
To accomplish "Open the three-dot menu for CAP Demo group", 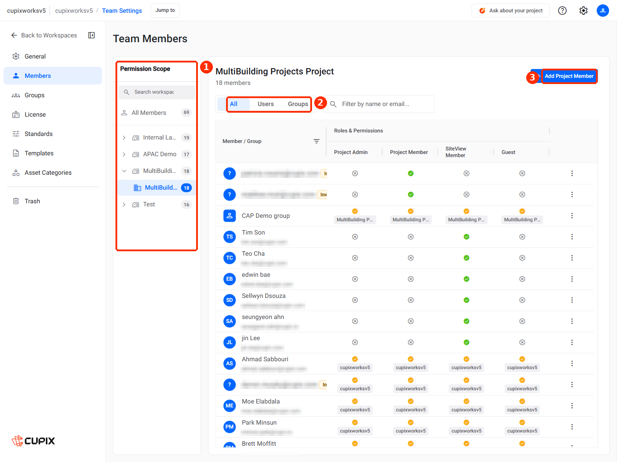I will [x=572, y=216].
